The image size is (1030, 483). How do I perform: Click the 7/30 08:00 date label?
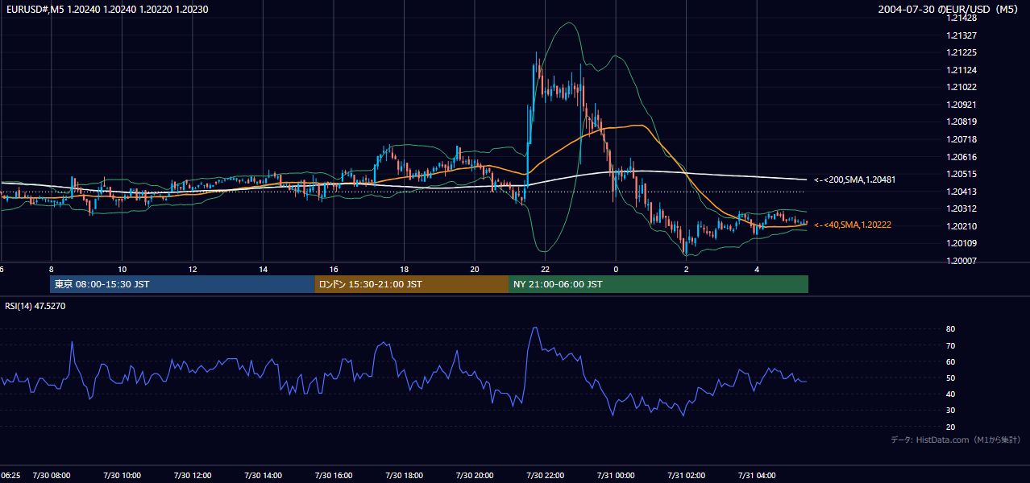coord(52,476)
